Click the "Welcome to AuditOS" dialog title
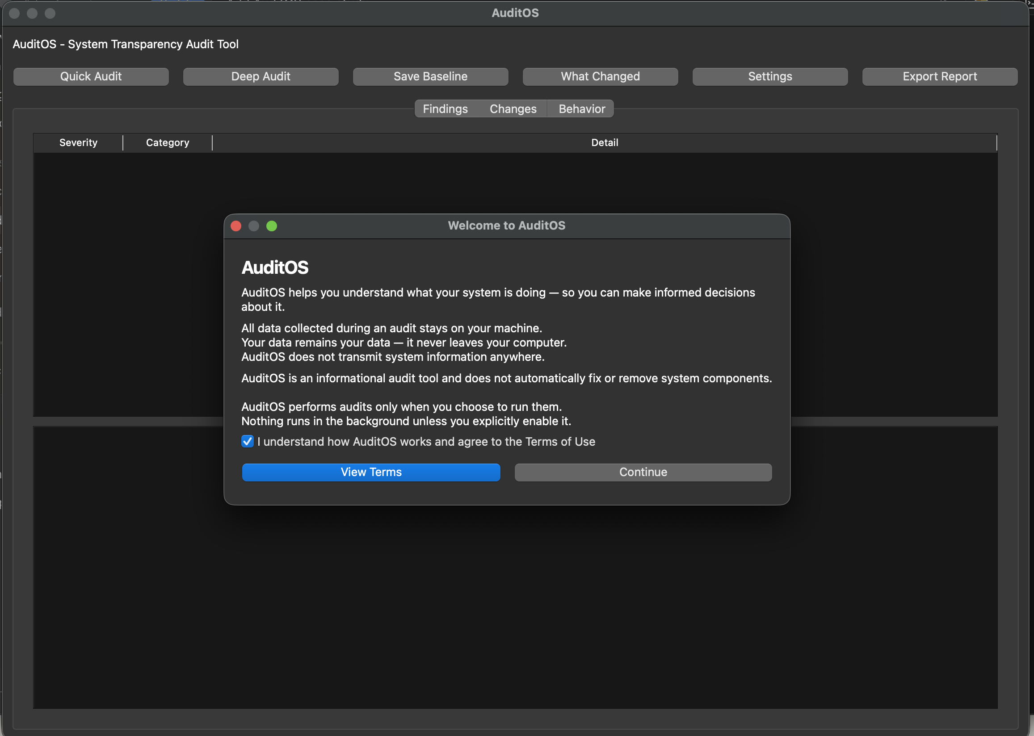 (x=506, y=226)
